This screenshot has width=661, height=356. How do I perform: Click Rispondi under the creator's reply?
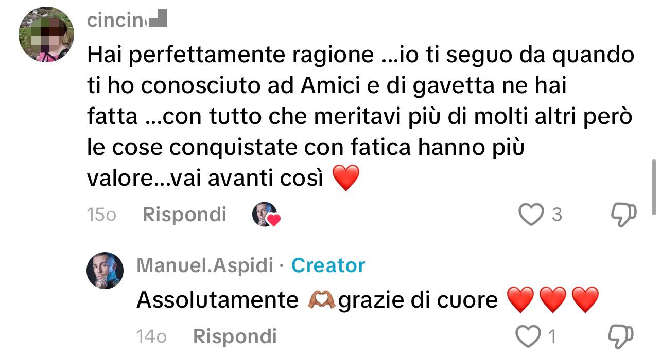[x=235, y=336]
